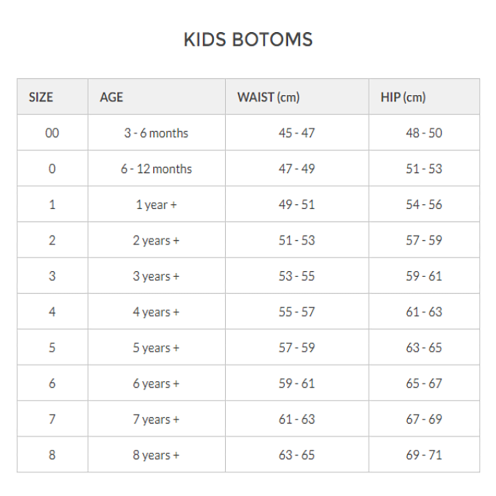Select the AGE column header
The width and height of the screenshot is (496, 496).
(111, 97)
